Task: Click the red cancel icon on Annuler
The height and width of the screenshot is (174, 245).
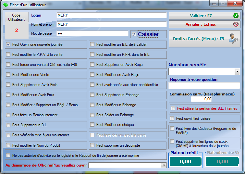Action: point(236,24)
